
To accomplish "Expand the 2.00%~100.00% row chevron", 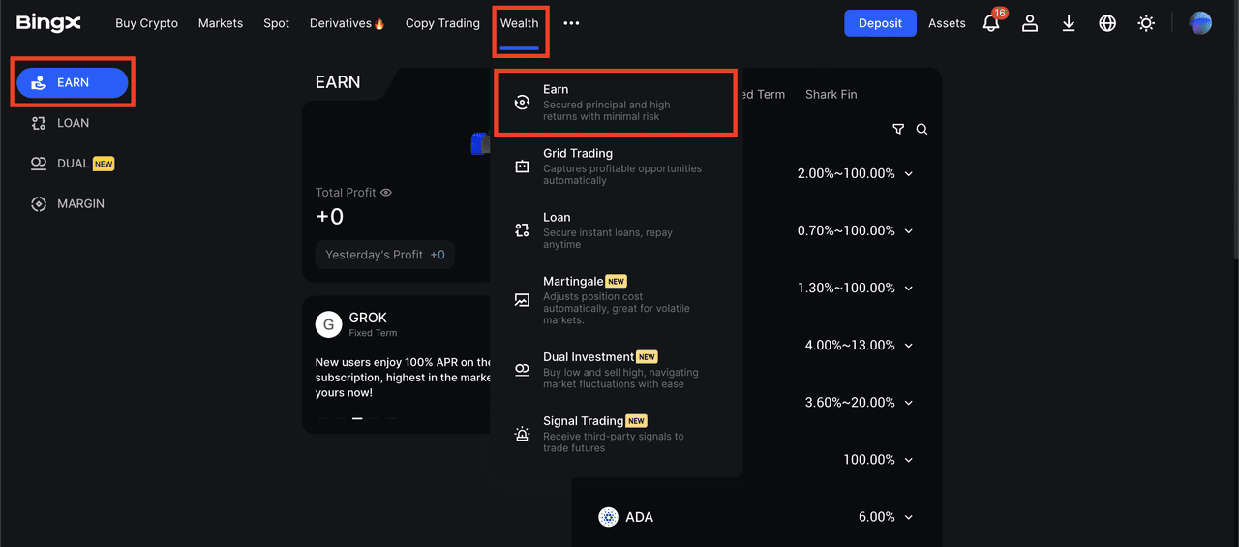I will point(909,173).
